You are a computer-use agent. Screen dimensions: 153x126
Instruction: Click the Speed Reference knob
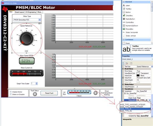point(26,38)
